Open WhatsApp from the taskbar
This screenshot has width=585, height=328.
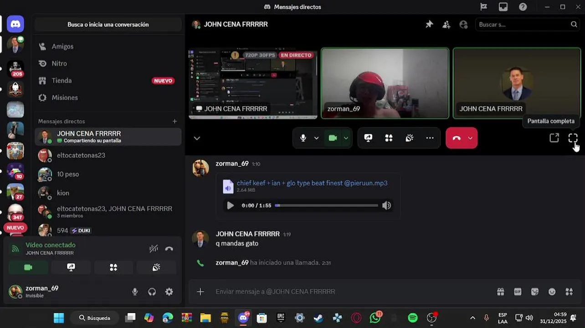pos(375,318)
